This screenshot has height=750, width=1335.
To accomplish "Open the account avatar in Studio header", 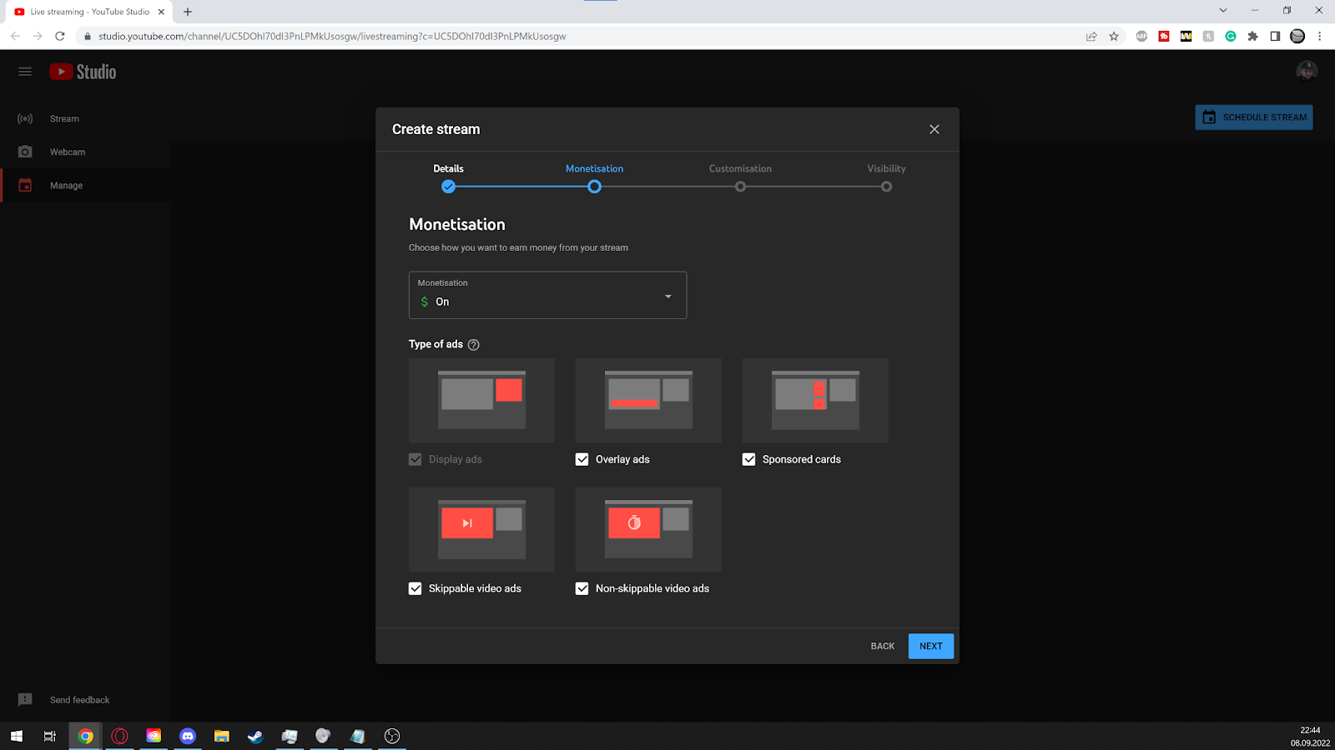I will coord(1307,72).
